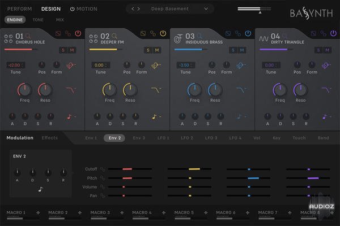This screenshot has height=226, width=340.
Task: Solo layer 02 Deeper FM
Action: pyautogui.click(x=148, y=50)
